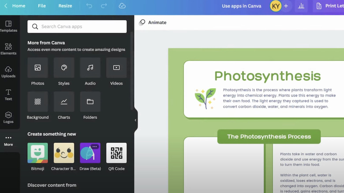Open the File menu

42,6
